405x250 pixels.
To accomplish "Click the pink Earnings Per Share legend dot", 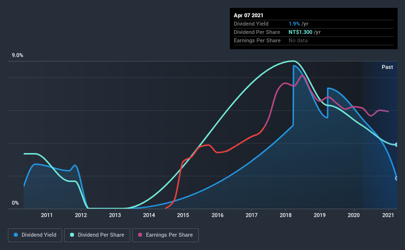I will [140, 235].
